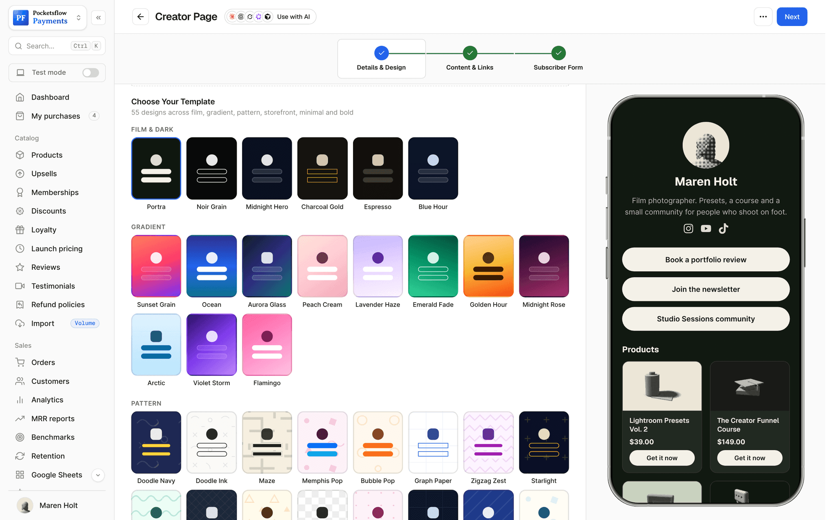The height and width of the screenshot is (520, 833).
Task: Expand the Google Sheets chevron
Action: click(98, 475)
